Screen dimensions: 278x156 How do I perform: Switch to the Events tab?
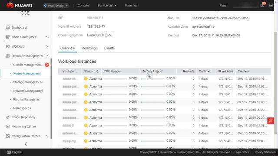[109, 48]
